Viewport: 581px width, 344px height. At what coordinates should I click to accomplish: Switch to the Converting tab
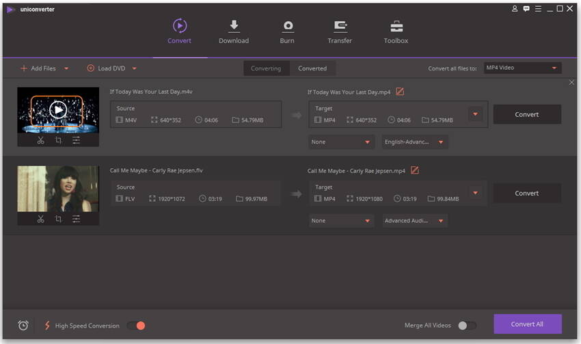pos(266,68)
